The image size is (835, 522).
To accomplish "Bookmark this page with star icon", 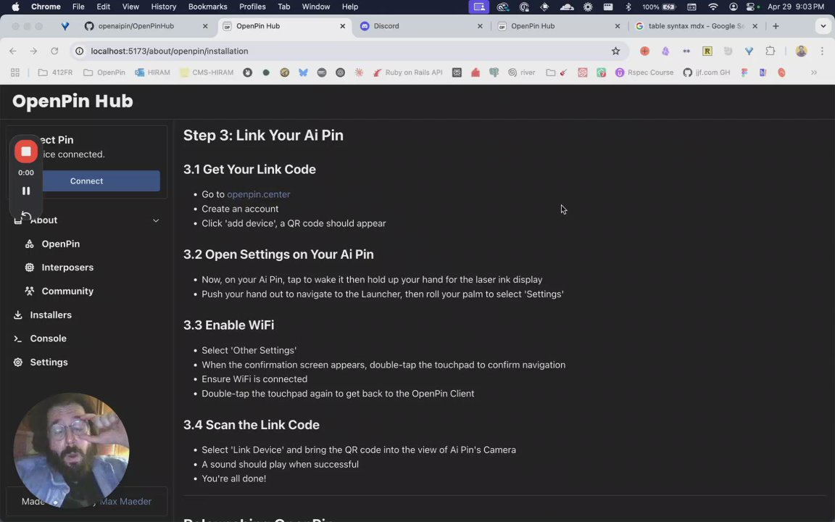I will 615,51.
